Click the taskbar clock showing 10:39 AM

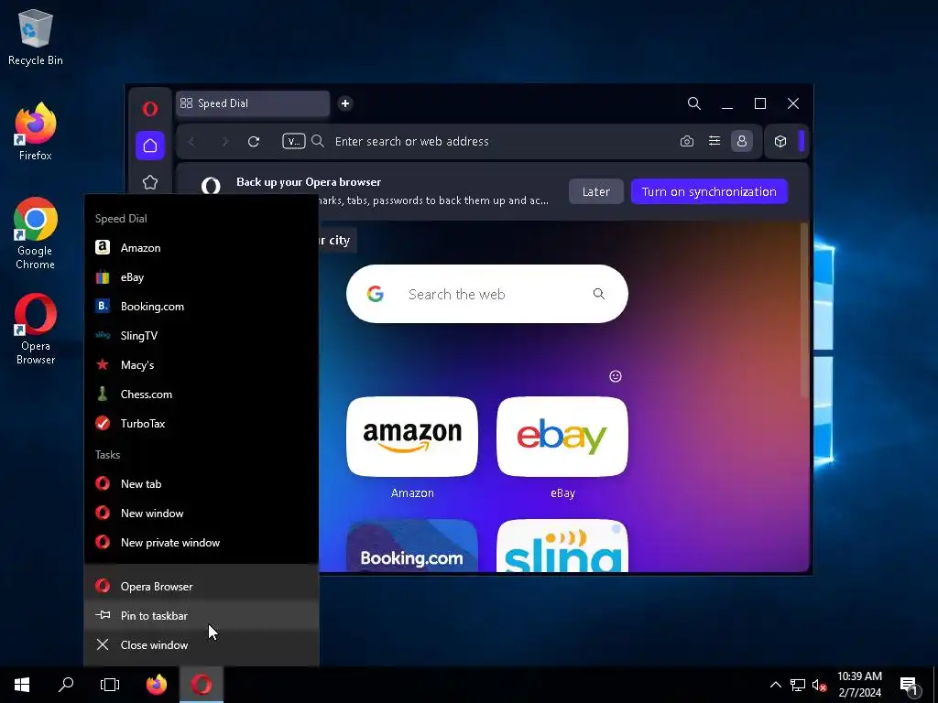pos(859,685)
